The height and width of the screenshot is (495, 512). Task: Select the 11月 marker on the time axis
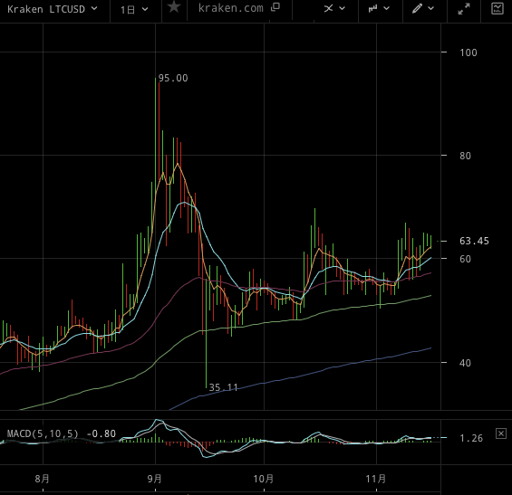[x=375, y=479]
